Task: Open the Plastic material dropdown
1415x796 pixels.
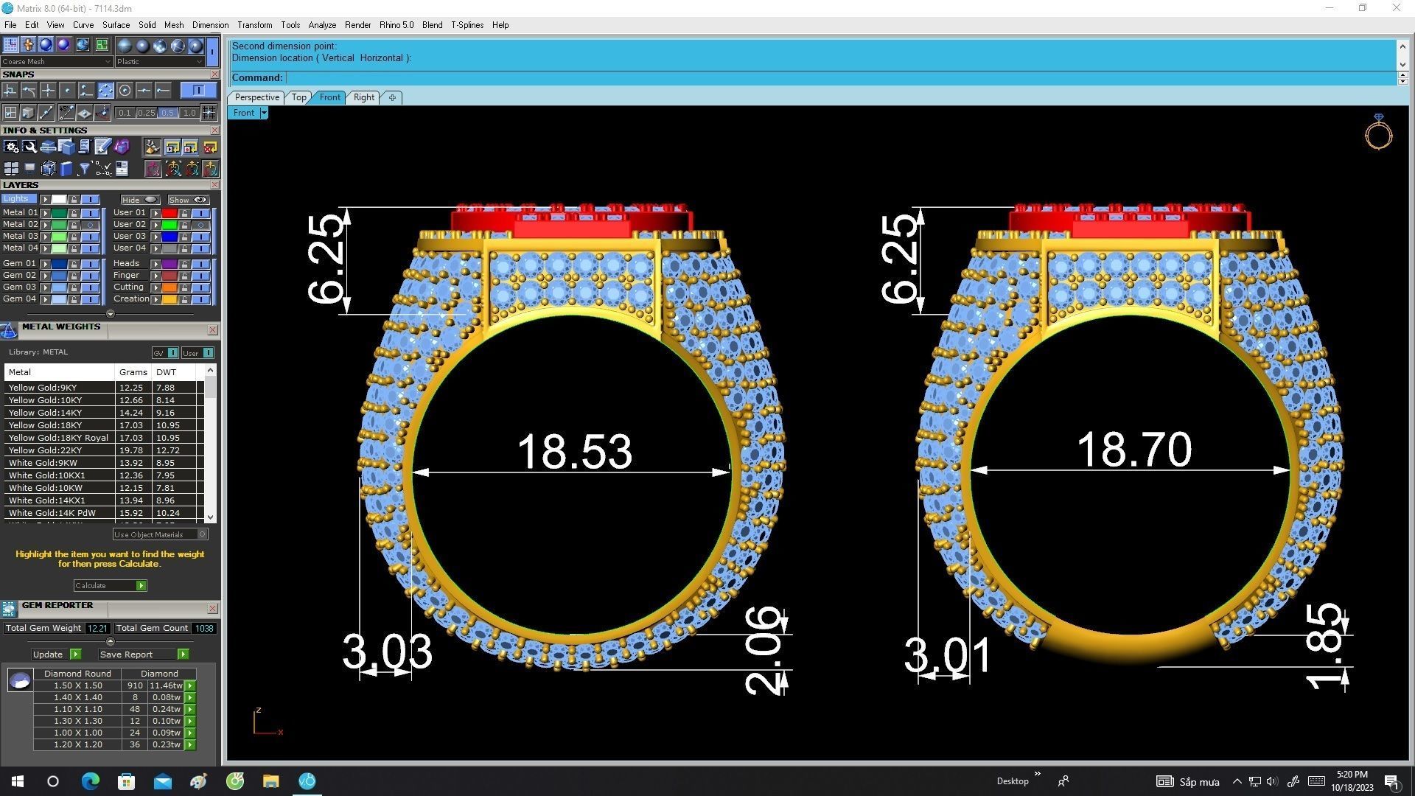Action: pyautogui.click(x=159, y=62)
